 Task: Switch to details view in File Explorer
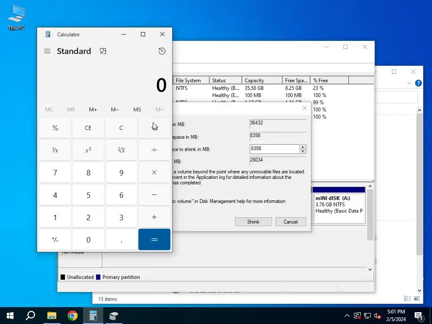click(x=407, y=298)
